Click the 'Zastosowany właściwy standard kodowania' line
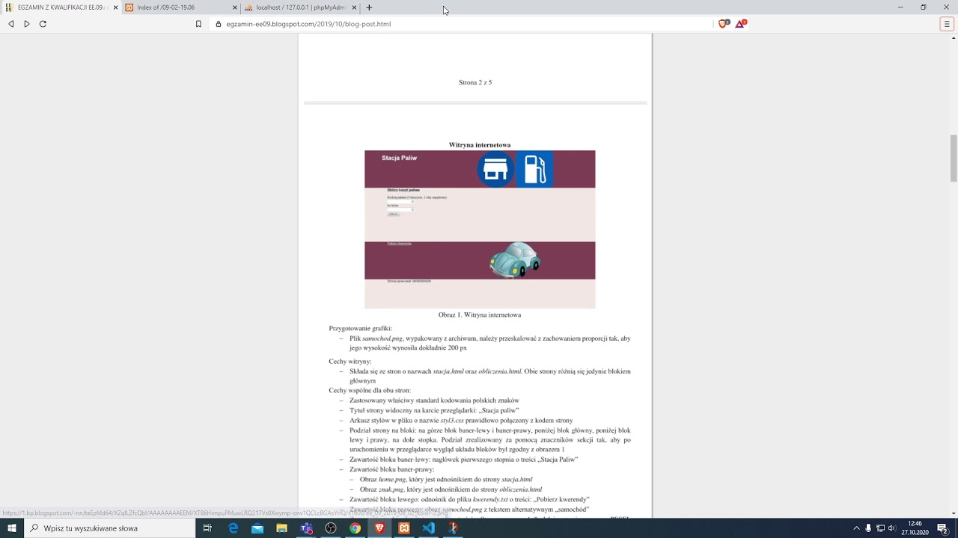 434,401
